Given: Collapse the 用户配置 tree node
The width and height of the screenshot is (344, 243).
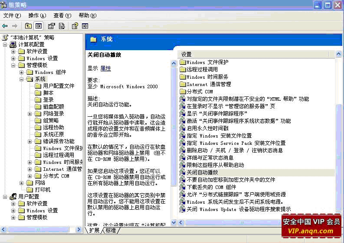Looking at the screenshot, I should [x=5, y=197].
